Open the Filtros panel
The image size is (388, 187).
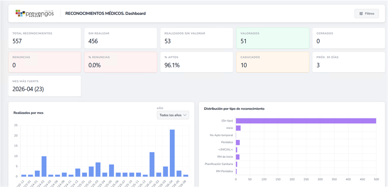367,14
